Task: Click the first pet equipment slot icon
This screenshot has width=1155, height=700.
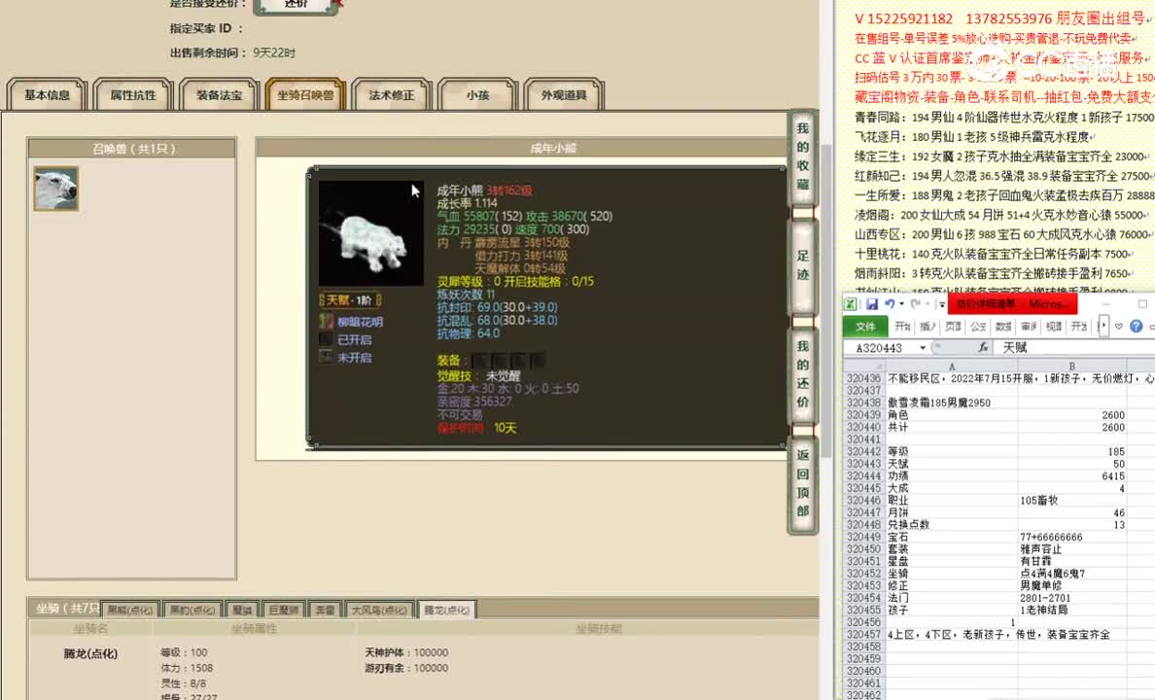Action: point(481,360)
